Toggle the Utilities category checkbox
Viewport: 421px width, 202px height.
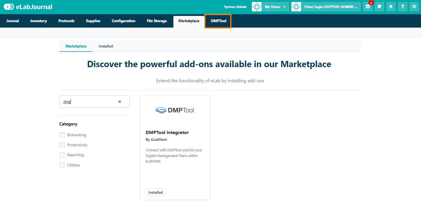tap(62, 165)
